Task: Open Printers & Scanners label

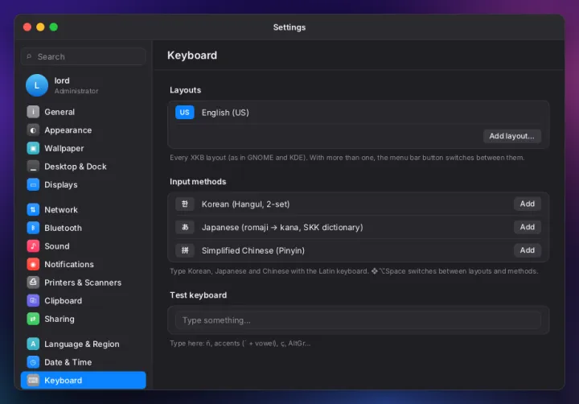Action: (83, 282)
